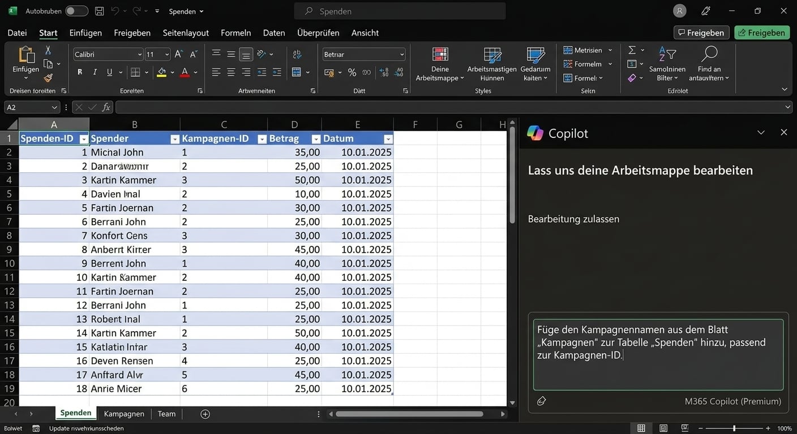
Task: Expand the Name Box A2 dropdown
Action: point(55,107)
